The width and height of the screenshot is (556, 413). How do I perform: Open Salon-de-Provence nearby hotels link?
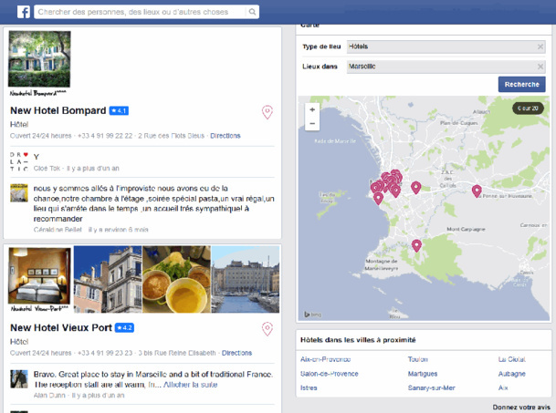point(329,374)
